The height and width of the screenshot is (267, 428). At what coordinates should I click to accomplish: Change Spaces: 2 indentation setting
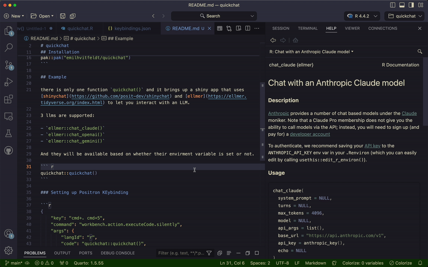point(260,263)
